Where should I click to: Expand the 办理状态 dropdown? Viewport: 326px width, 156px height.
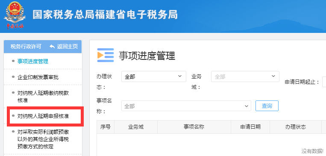tap(154, 77)
